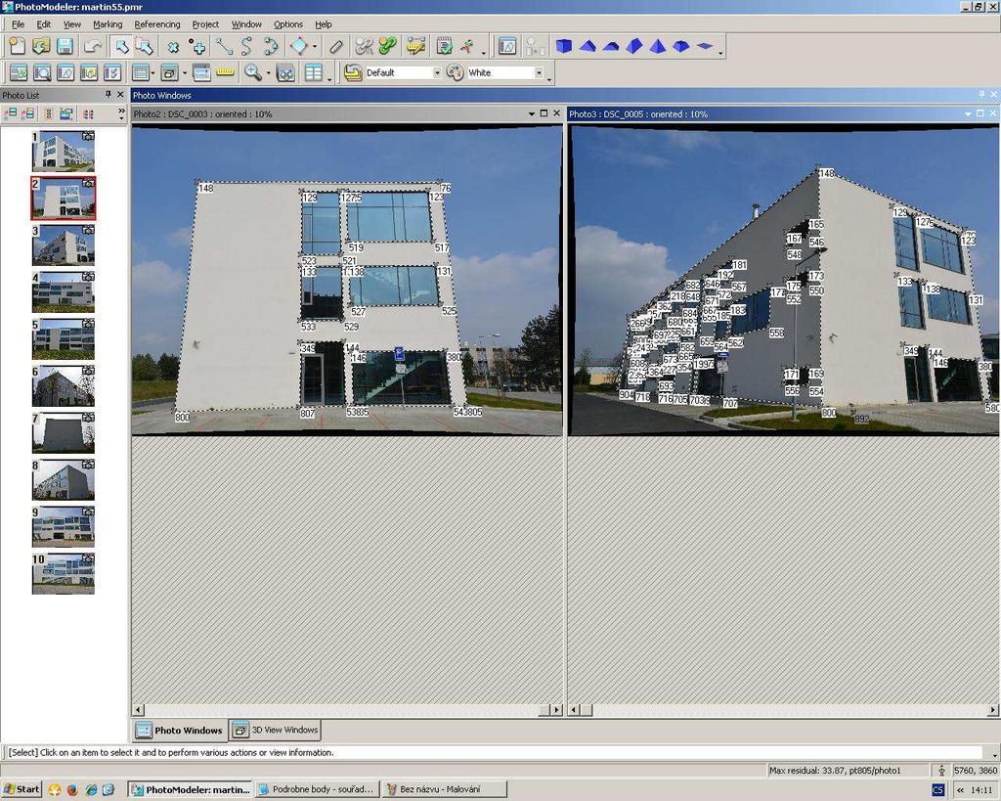Open the table view icon

click(314, 72)
